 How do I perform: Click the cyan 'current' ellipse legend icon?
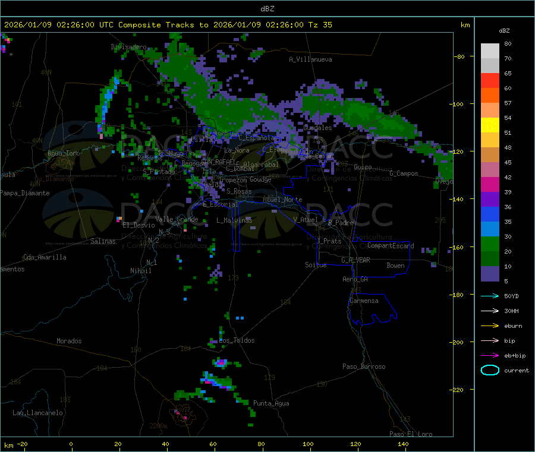(490, 370)
